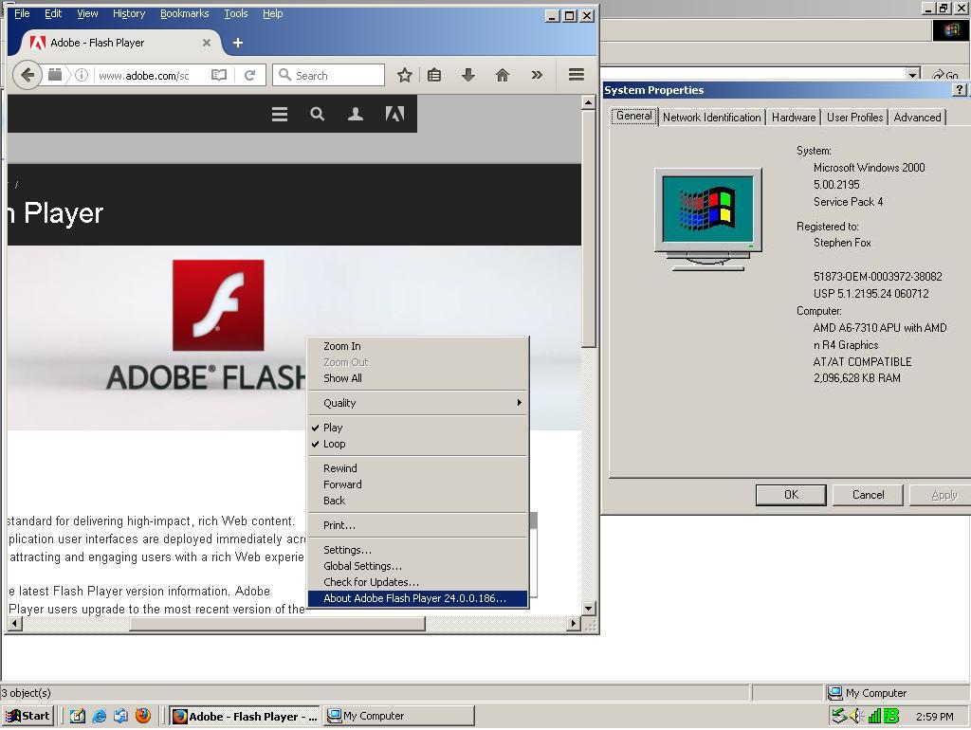Viewport: 971px width, 730px height.
Task: Switch to Network Identification tab
Action: click(711, 117)
